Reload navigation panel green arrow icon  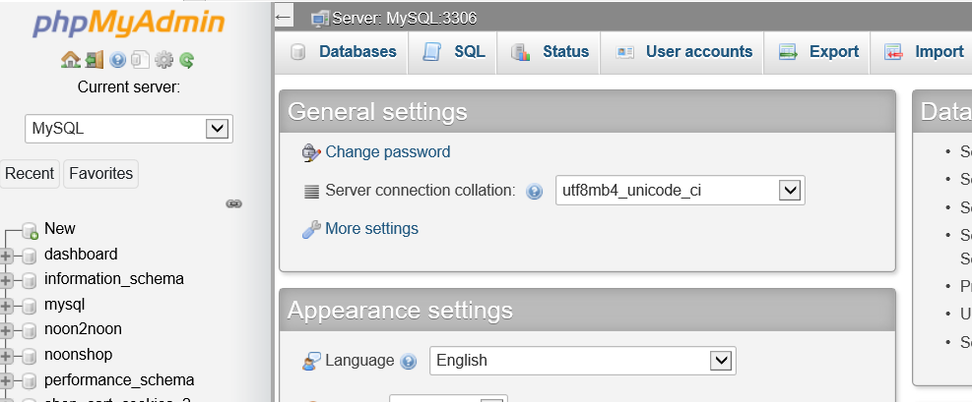click(x=186, y=60)
